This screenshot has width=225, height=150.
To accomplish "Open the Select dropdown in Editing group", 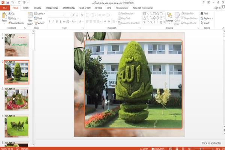I will click(205, 23).
